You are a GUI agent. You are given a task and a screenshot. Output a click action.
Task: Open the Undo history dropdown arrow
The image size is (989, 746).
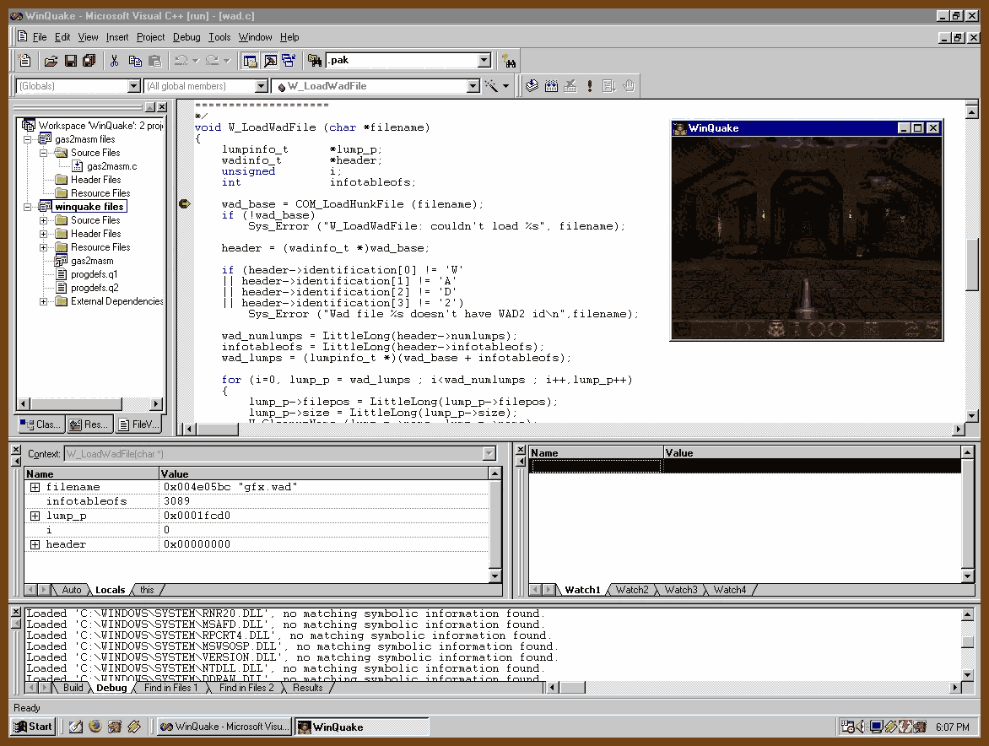(x=196, y=61)
